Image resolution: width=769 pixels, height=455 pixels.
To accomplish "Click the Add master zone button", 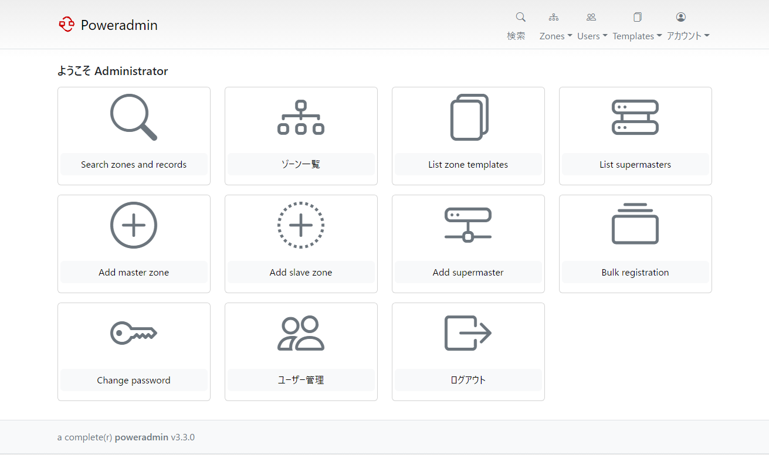I will click(x=134, y=272).
